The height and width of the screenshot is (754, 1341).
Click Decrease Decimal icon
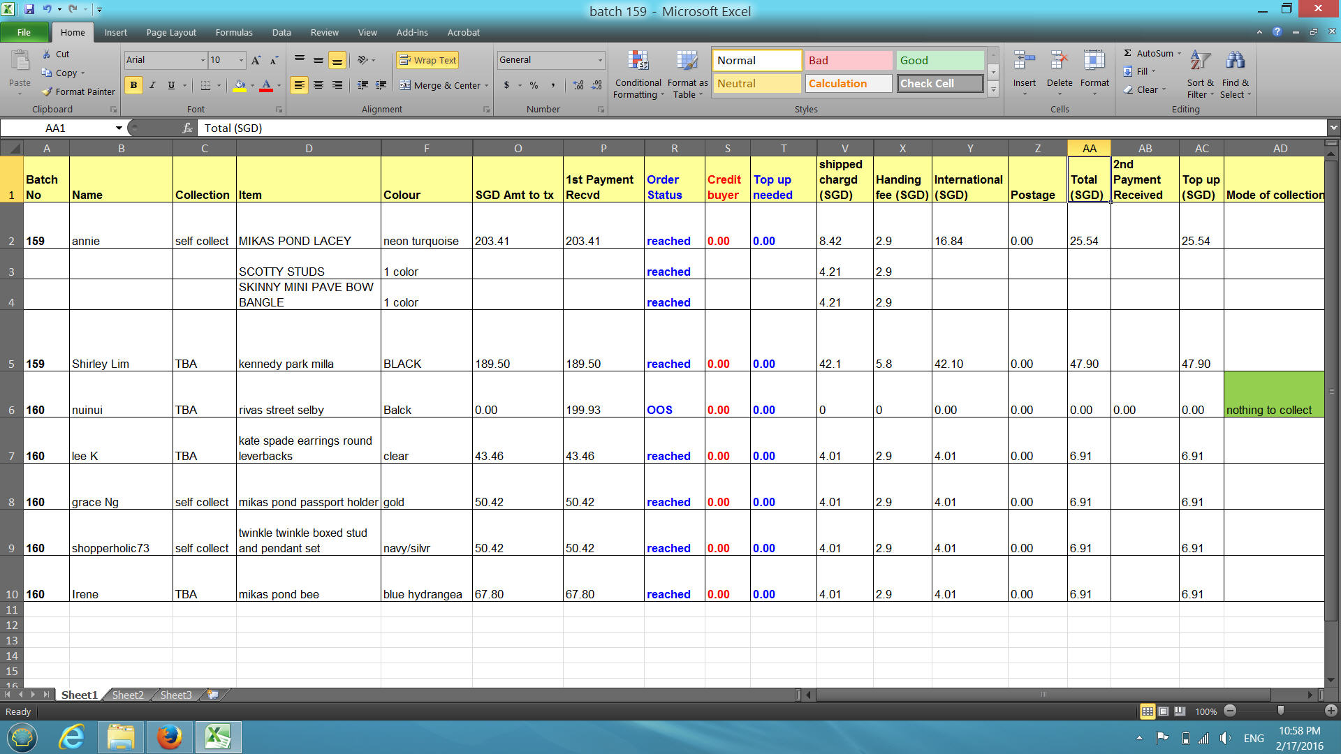(x=596, y=85)
